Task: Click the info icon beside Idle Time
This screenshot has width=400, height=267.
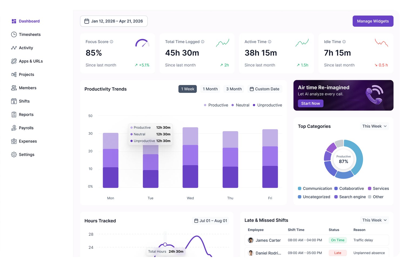Action: [x=344, y=42]
